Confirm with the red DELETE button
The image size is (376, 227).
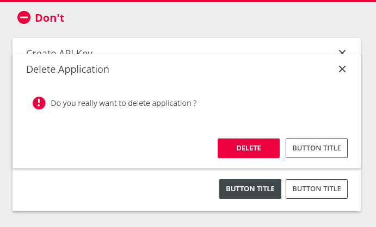tap(249, 148)
